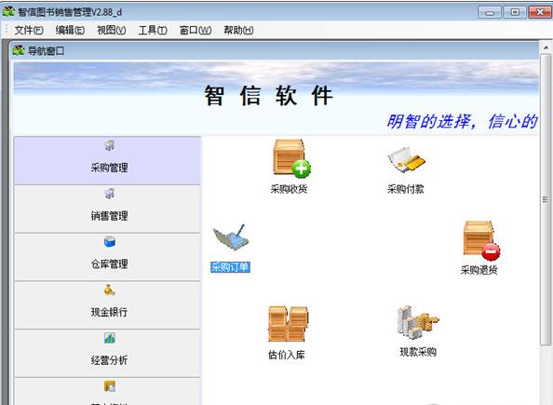
Task: Go to 现金银行 sidebar section
Action: (x=108, y=305)
